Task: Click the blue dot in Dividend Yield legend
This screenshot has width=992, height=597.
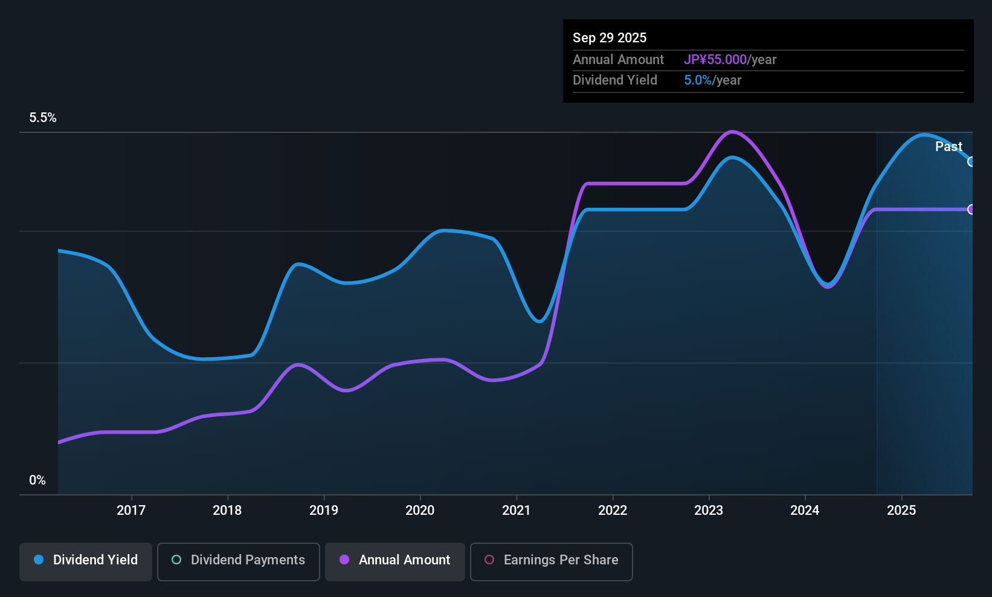Action: click(39, 560)
